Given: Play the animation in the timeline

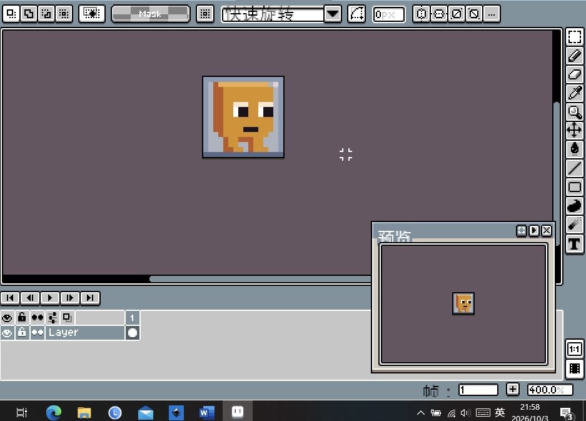Looking at the screenshot, I should coord(50,298).
